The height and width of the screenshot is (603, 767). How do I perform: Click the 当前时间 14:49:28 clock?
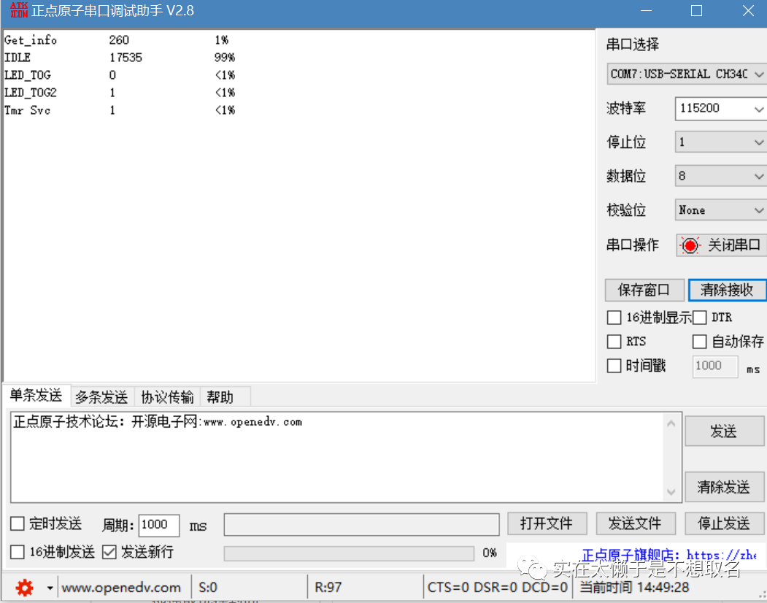634,588
